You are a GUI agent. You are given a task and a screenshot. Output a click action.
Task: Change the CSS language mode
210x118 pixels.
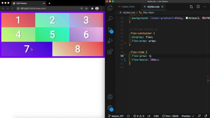point(156,116)
